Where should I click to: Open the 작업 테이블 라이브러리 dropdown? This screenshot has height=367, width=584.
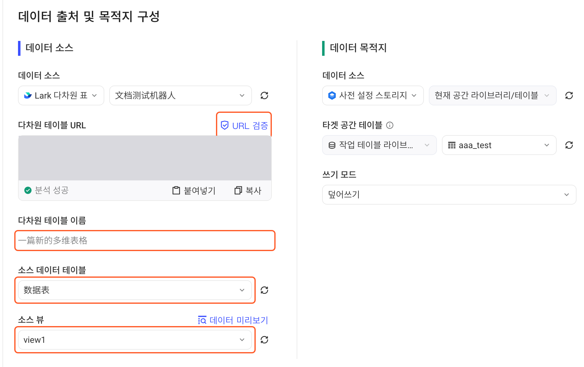(379, 145)
